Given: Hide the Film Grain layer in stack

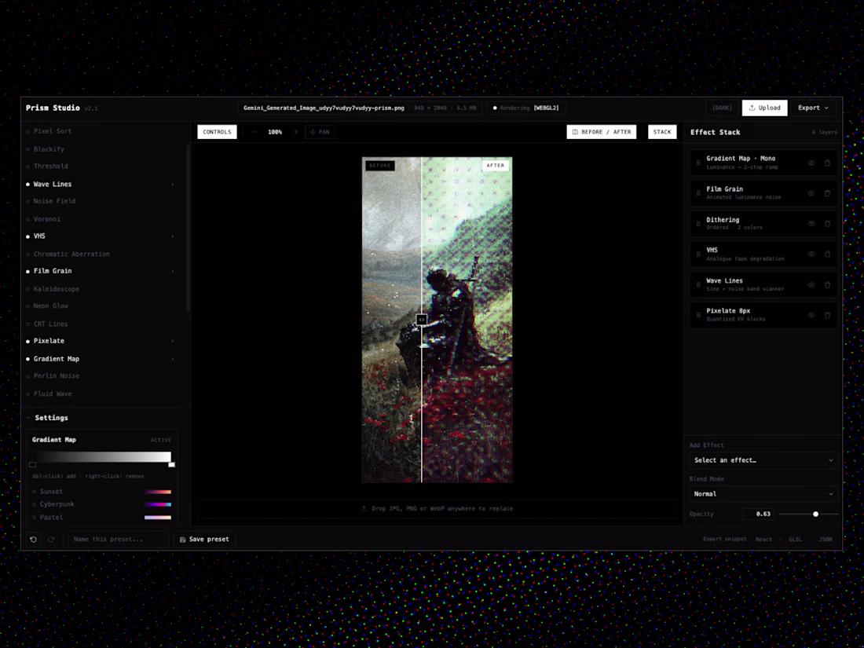Looking at the screenshot, I should point(811,193).
